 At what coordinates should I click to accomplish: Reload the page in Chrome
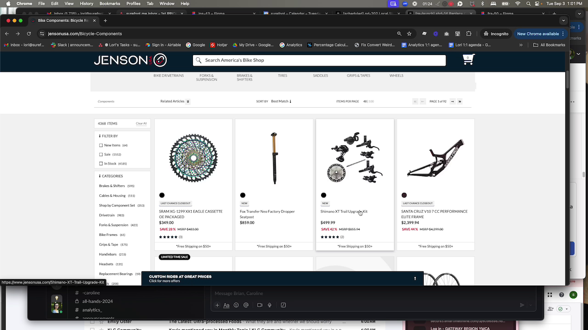(29, 33)
